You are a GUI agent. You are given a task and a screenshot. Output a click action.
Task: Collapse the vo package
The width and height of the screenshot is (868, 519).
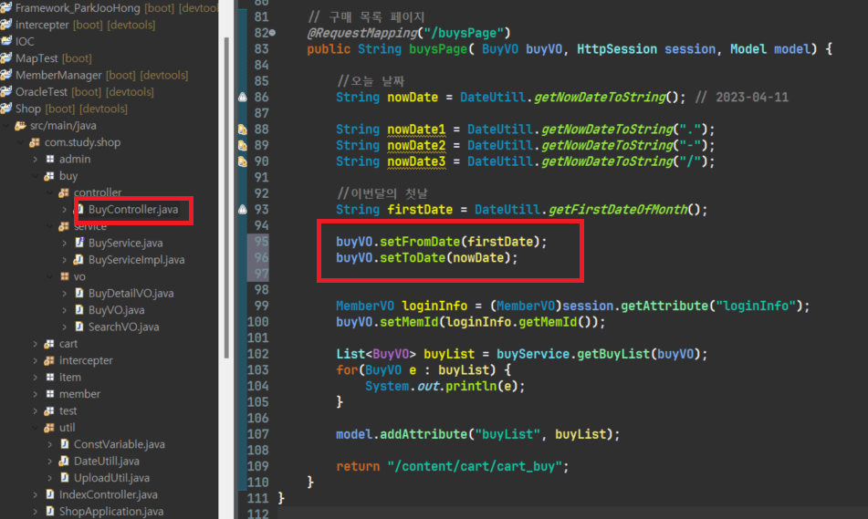[50, 276]
